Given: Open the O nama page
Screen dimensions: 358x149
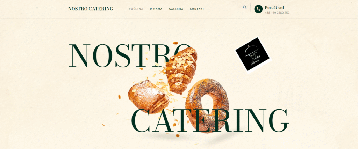Looking at the screenshot, I should click(x=156, y=9).
